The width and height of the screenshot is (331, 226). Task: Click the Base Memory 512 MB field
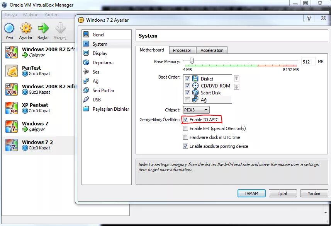pos(308,62)
